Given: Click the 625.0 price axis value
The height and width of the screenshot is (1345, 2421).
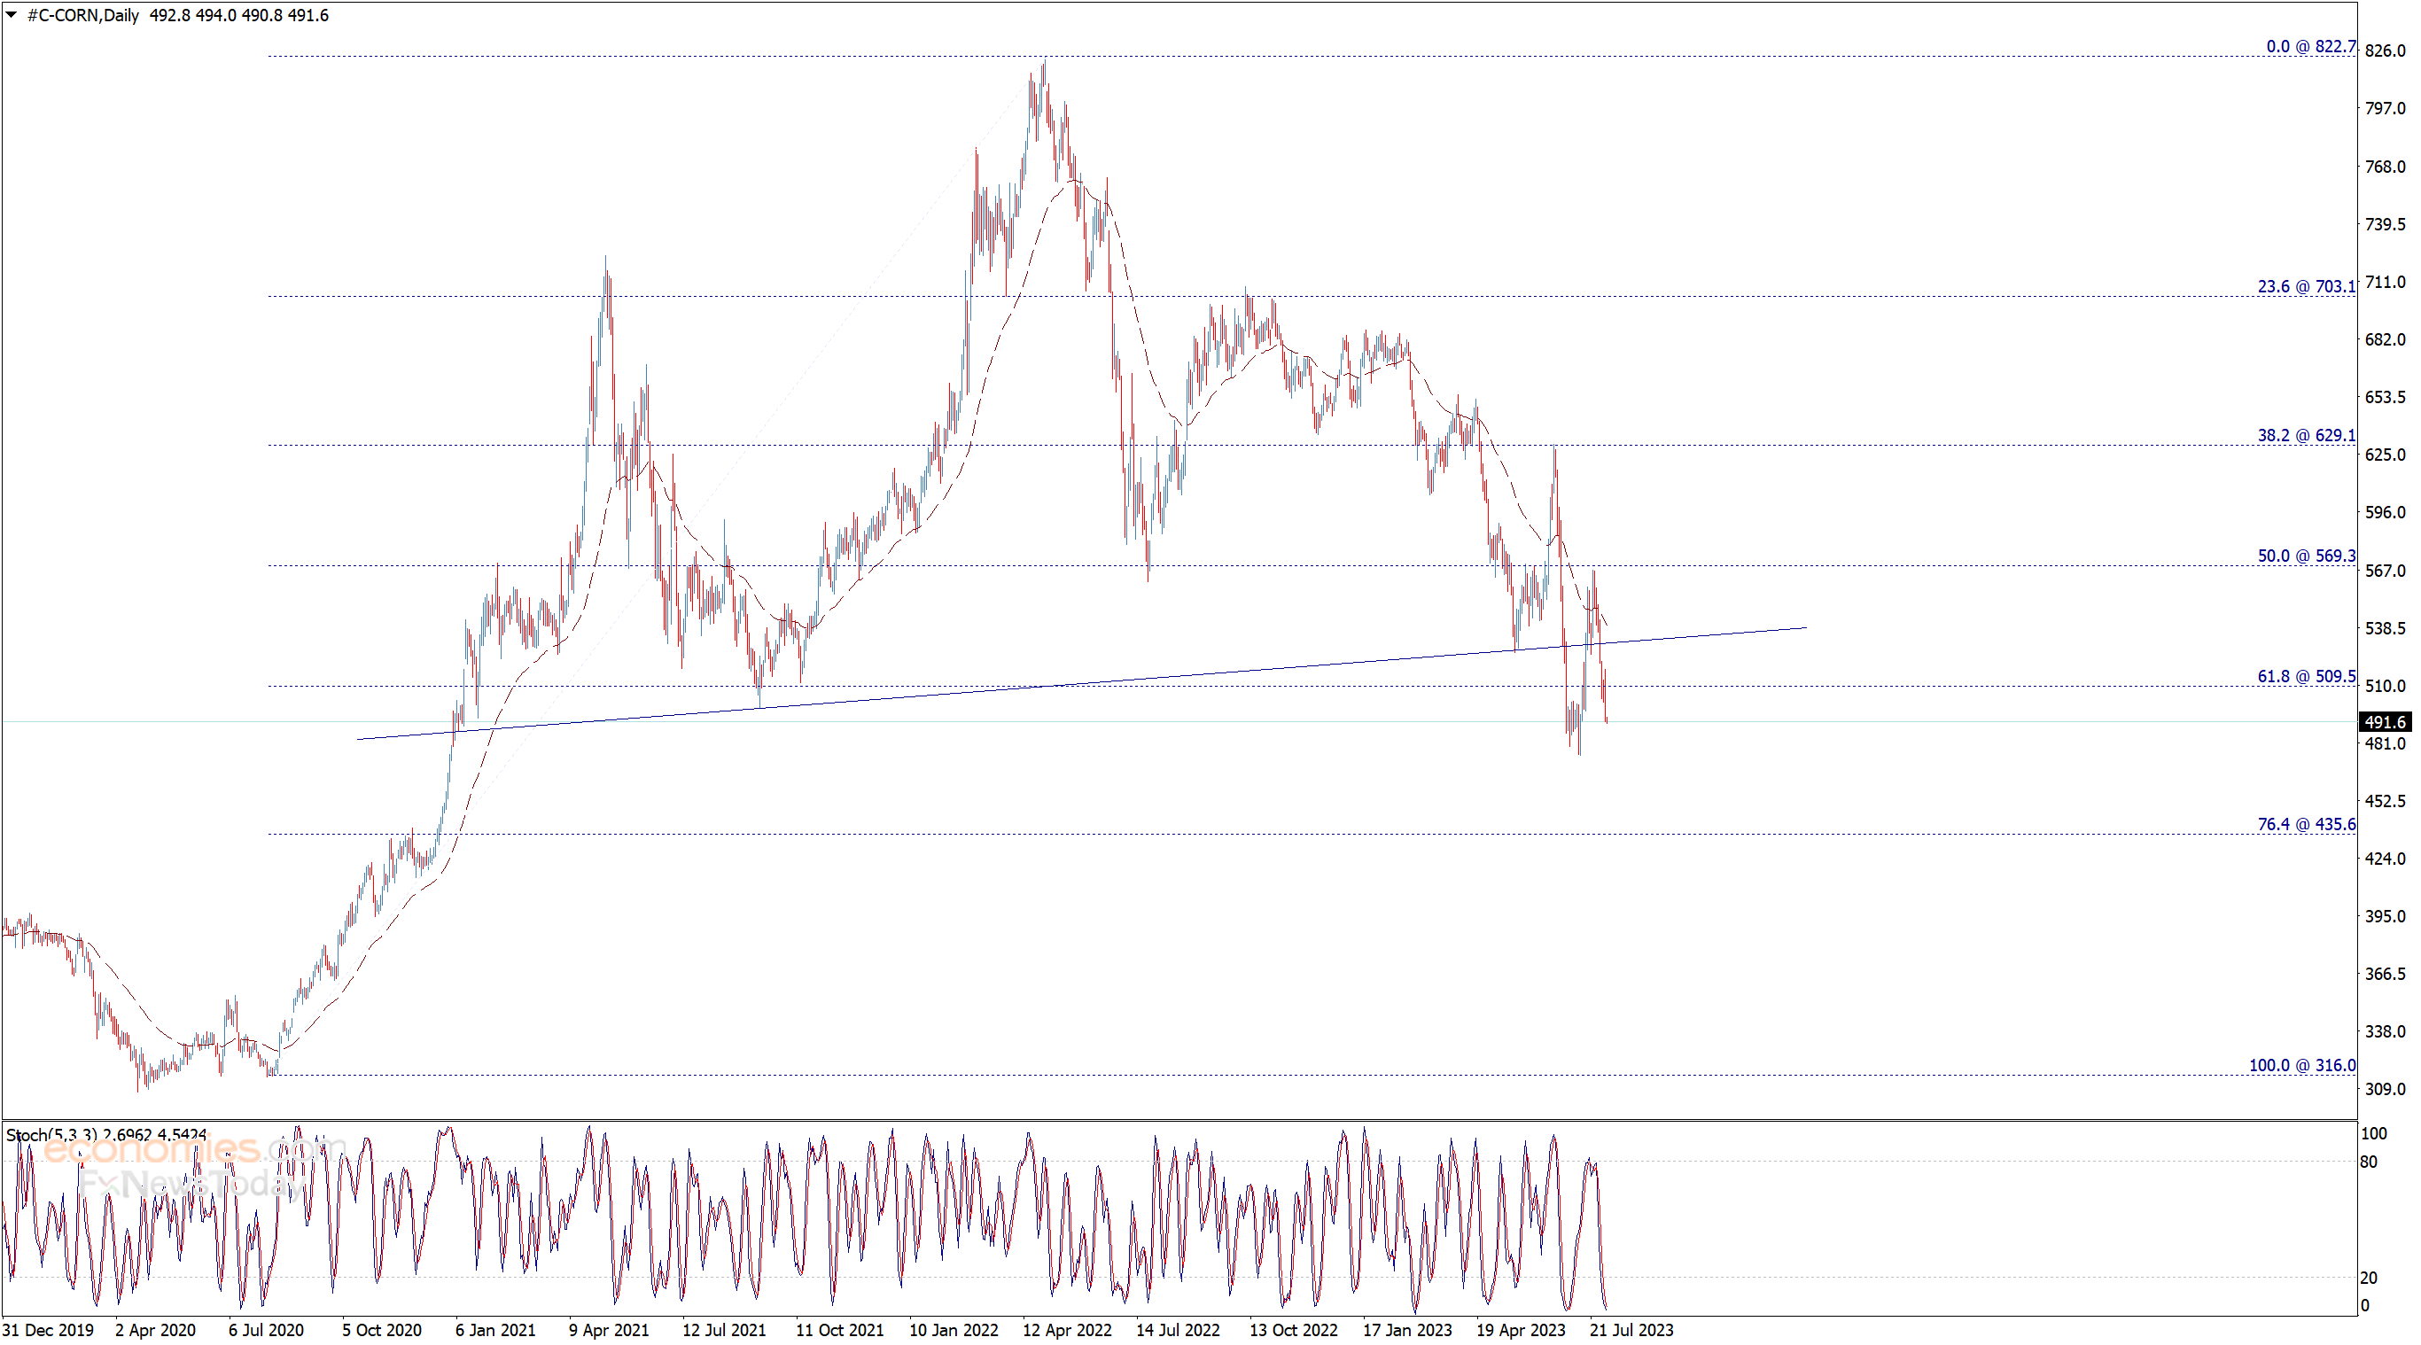Looking at the screenshot, I should tap(2385, 455).
